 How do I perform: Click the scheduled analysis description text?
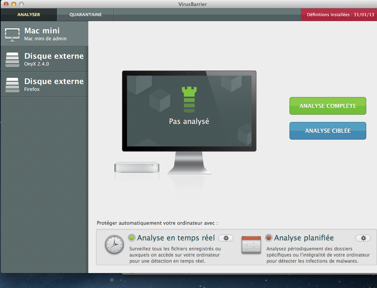click(318, 255)
